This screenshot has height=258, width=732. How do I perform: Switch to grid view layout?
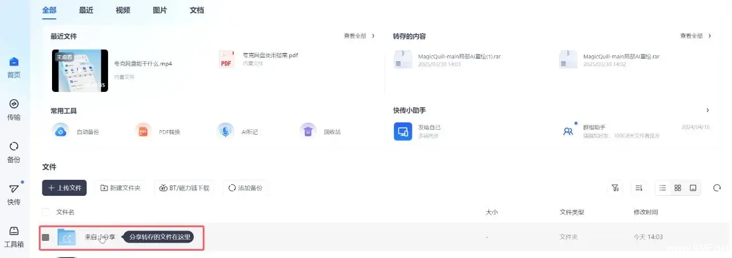coord(678,188)
